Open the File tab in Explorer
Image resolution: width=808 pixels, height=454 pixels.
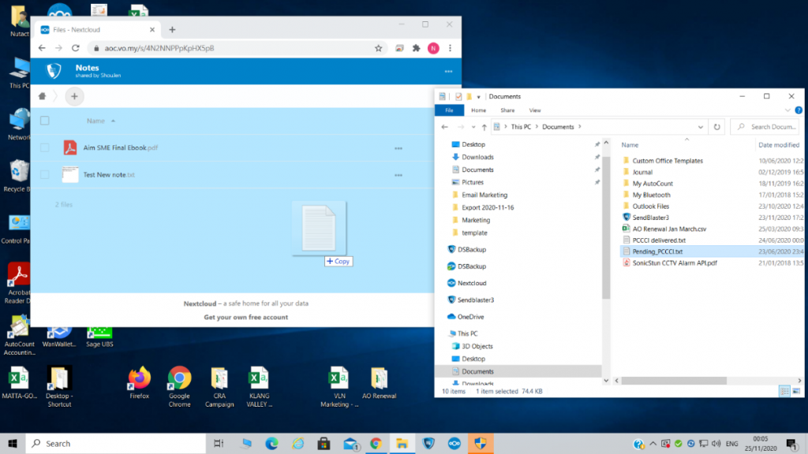(x=449, y=110)
